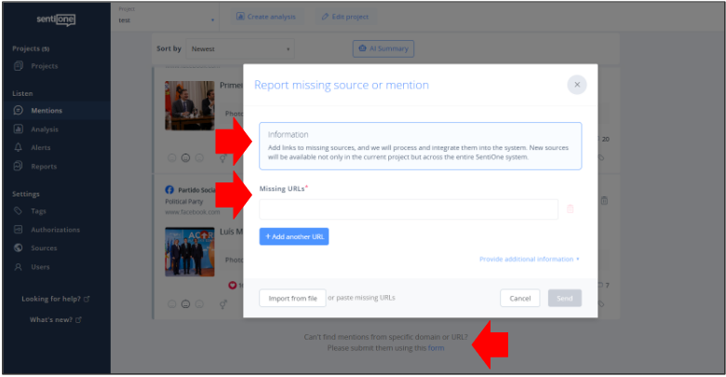Open Sources settings

pos(44,249)
